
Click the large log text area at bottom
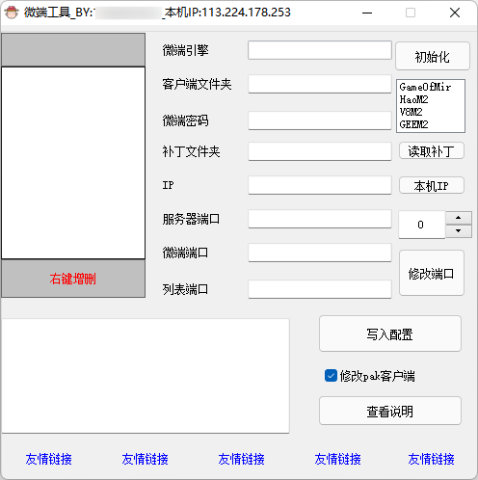point(146,376)
